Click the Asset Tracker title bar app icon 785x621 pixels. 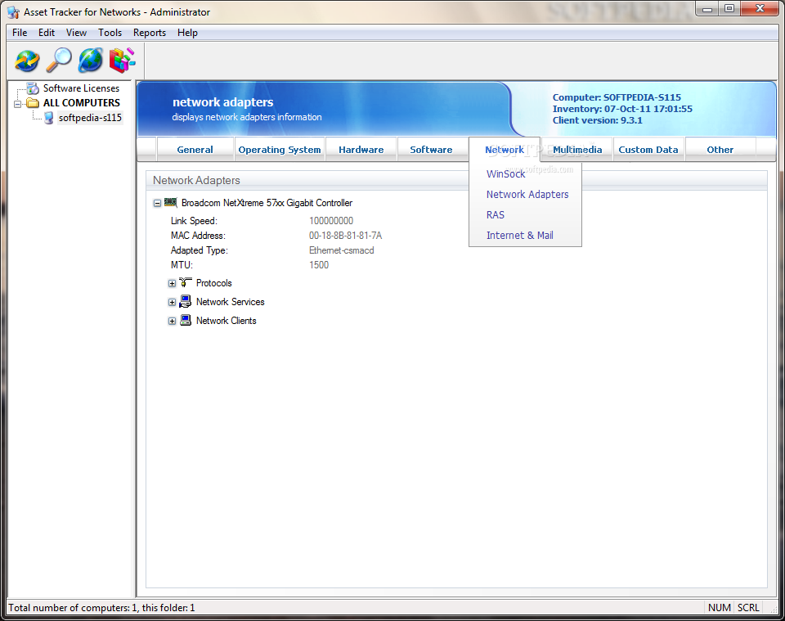pyautogui.click(x=14, y=12)
